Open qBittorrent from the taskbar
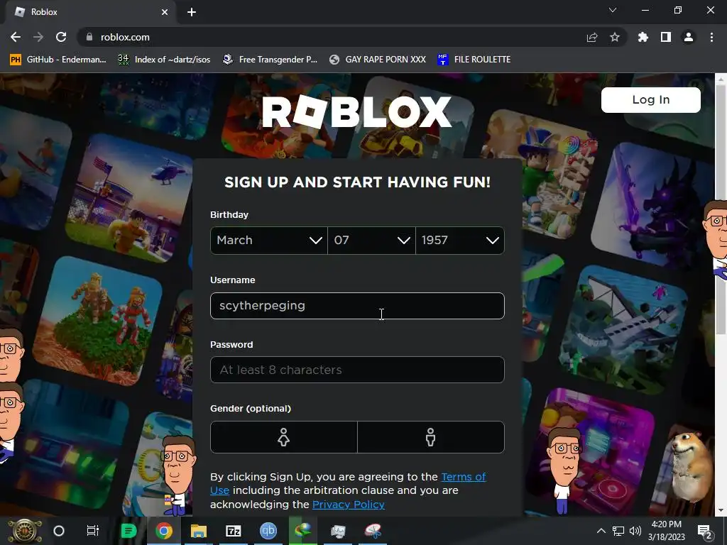The width and height of the screenshot is (727, 545). click(x=268, y=531)
